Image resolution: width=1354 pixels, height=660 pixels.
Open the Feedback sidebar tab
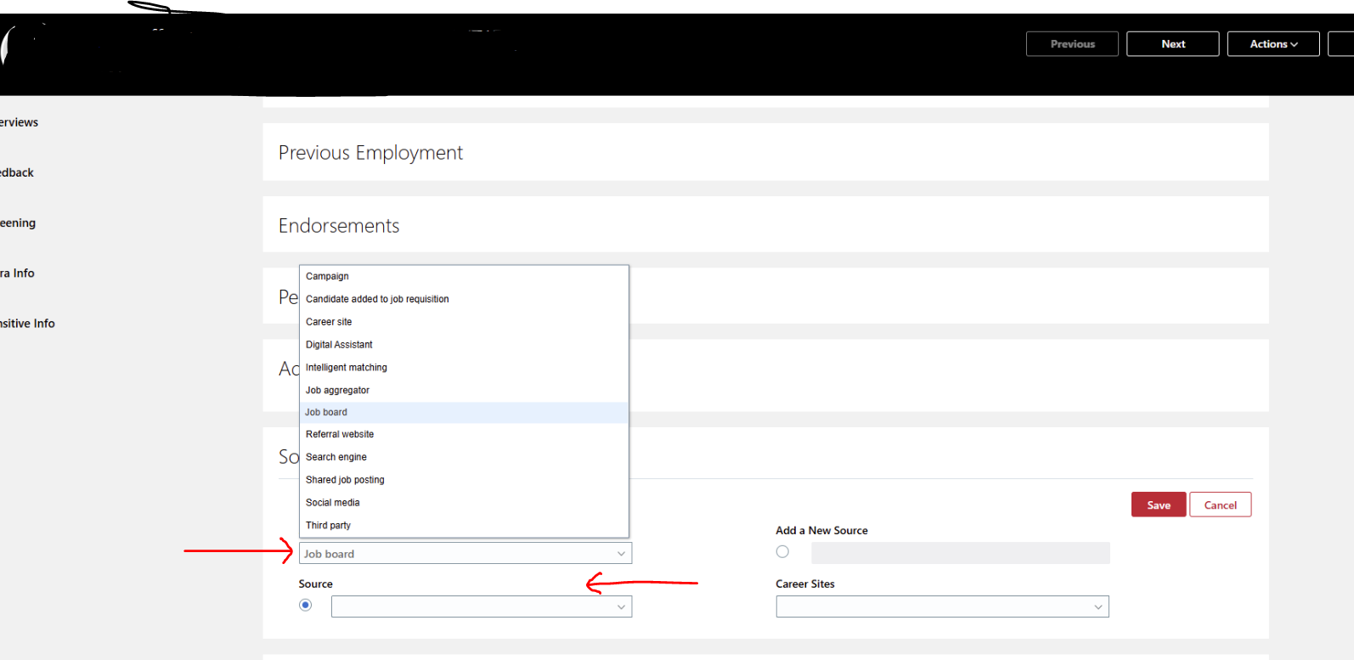click(x=17, y=172)
